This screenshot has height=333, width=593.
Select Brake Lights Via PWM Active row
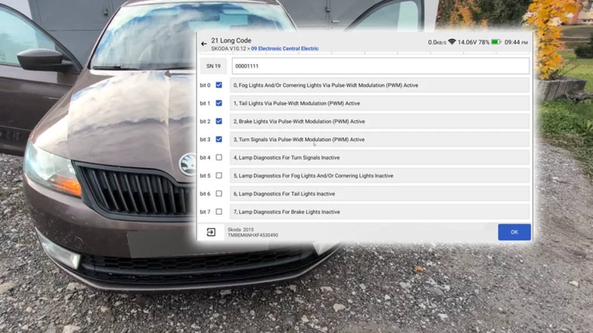pyautogui.click(x=380, y=121)
